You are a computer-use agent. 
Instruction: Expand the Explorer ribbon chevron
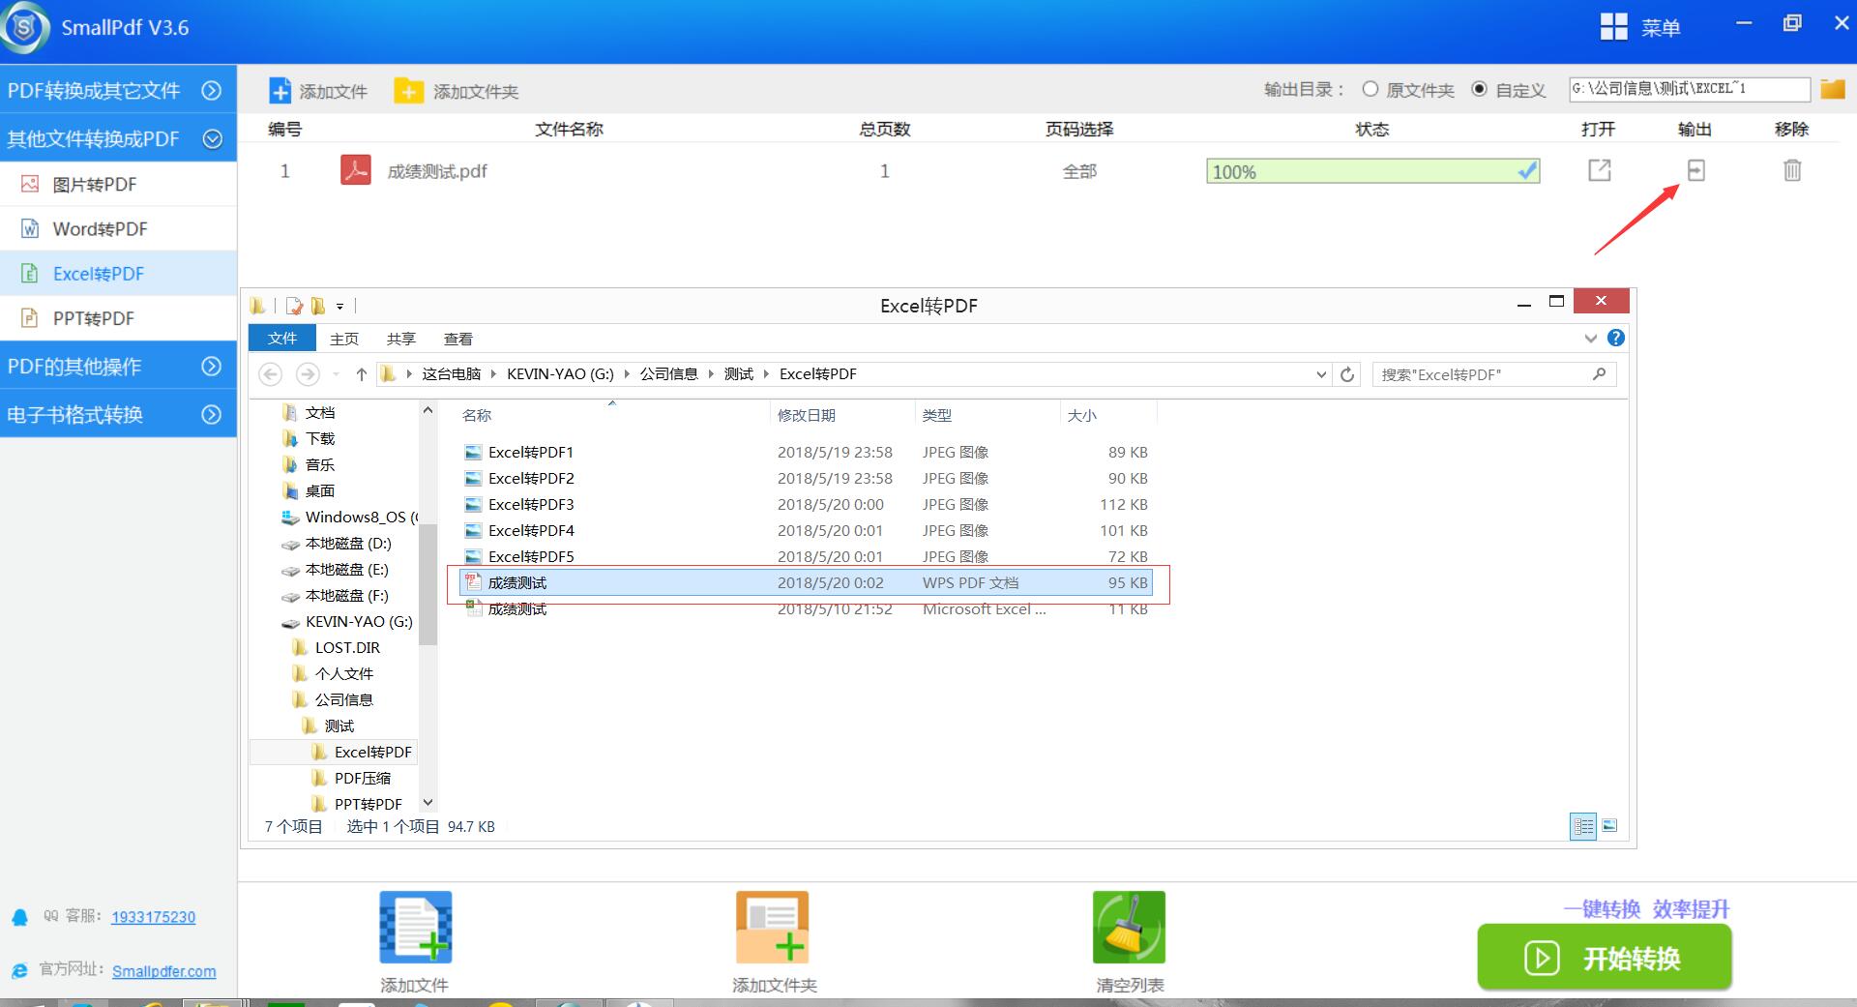(1591, 338)
